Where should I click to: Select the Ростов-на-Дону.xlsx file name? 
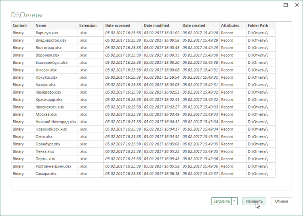pyautogui.click(x=53, y=166)
